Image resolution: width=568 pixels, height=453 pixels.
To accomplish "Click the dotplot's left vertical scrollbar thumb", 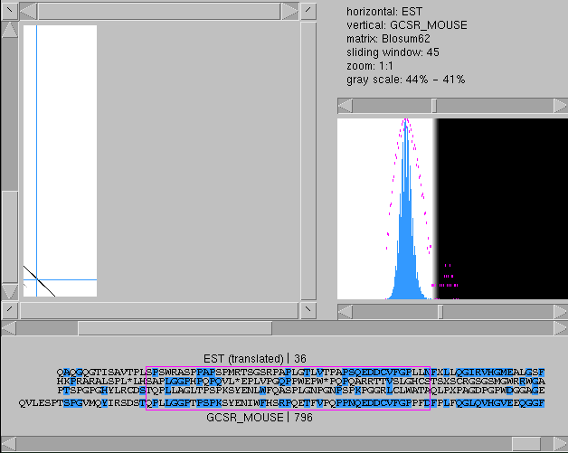I will point(10,237).
